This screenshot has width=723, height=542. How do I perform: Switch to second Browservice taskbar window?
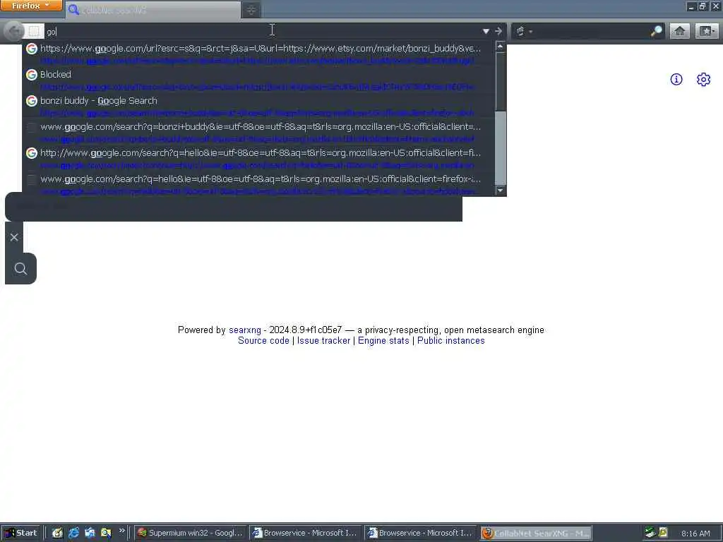coord(421,534)
